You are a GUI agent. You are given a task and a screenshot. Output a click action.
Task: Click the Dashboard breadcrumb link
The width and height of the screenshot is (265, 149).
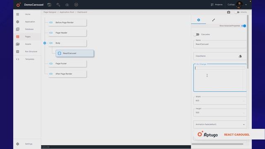82,12
